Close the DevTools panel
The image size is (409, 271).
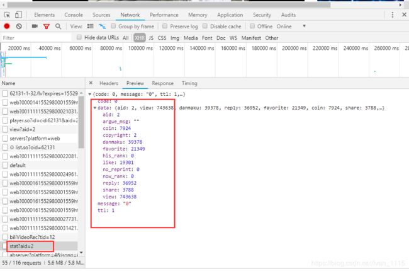click(x=404, y=15)
